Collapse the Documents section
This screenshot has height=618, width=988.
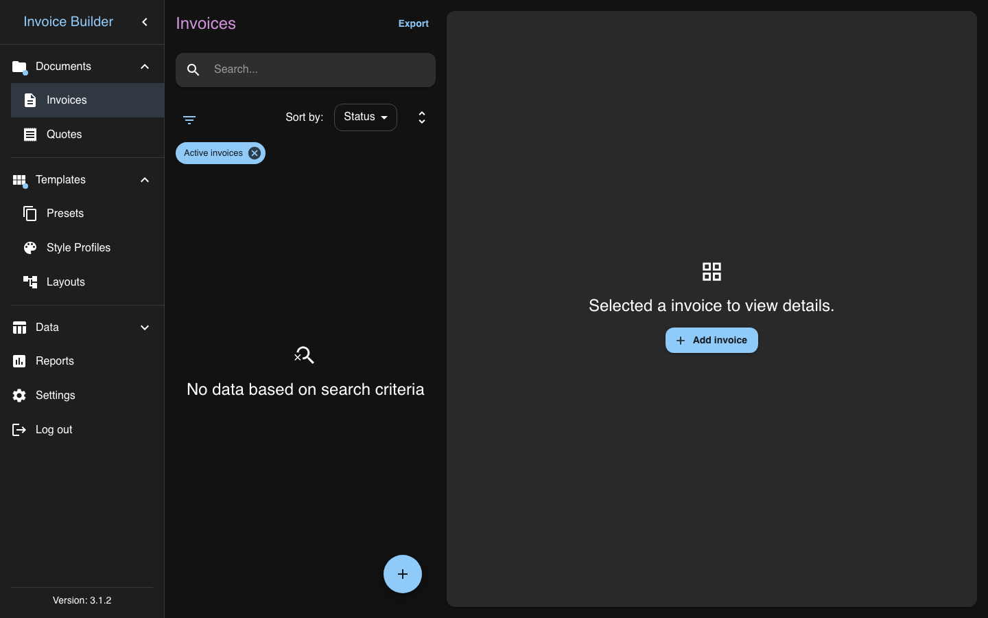pos(145,67)
